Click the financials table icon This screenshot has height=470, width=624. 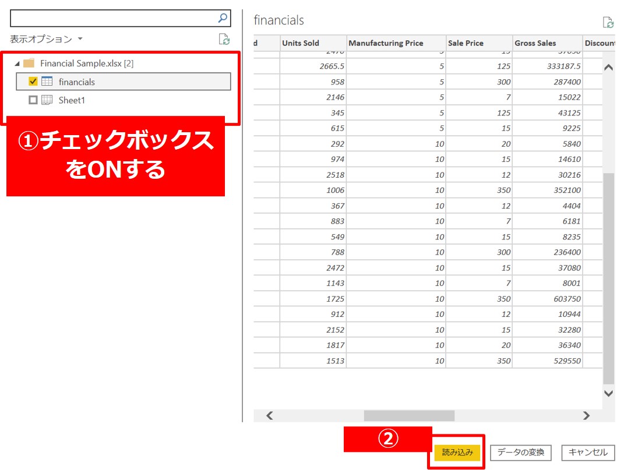click(47, 82)
